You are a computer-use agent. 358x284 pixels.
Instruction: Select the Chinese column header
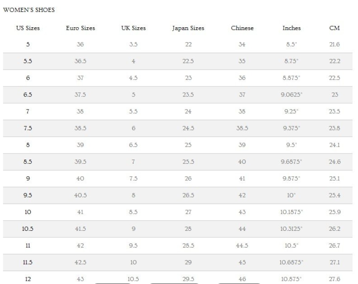click(x=242, y=29)
